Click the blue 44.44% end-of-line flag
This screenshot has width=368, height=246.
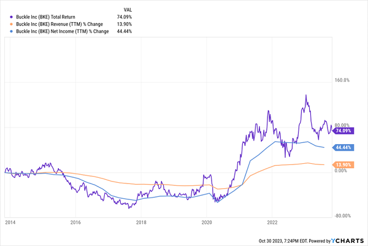(x=343, y=147)
